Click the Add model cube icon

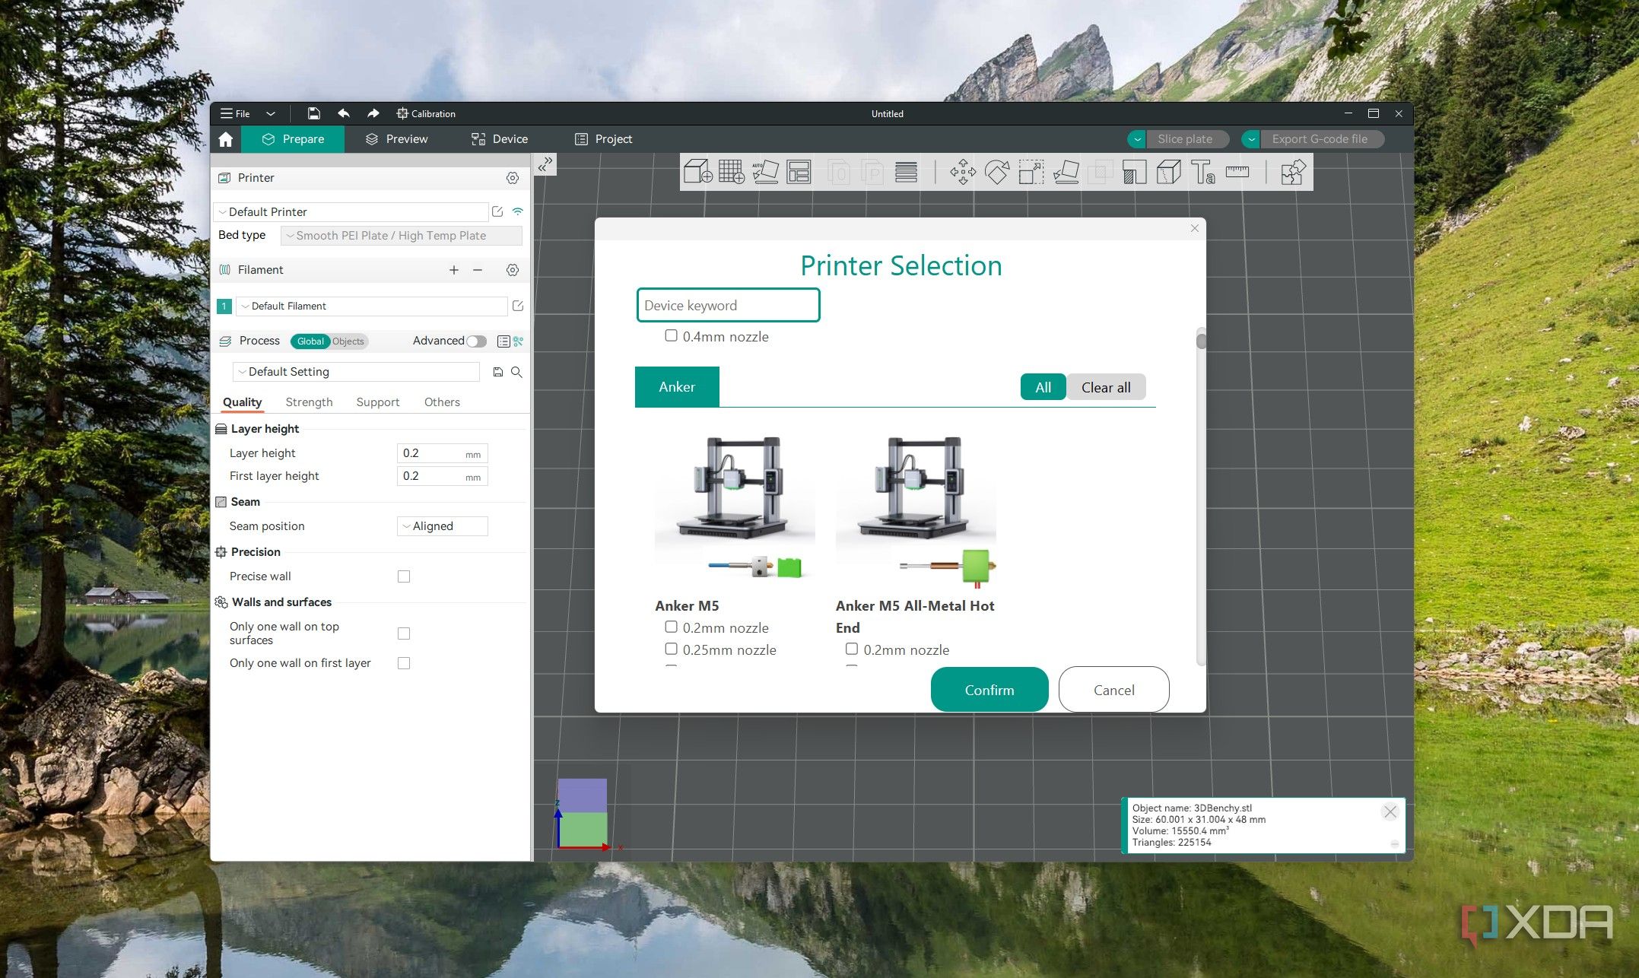pyautogui.click(x=697, y=172)
